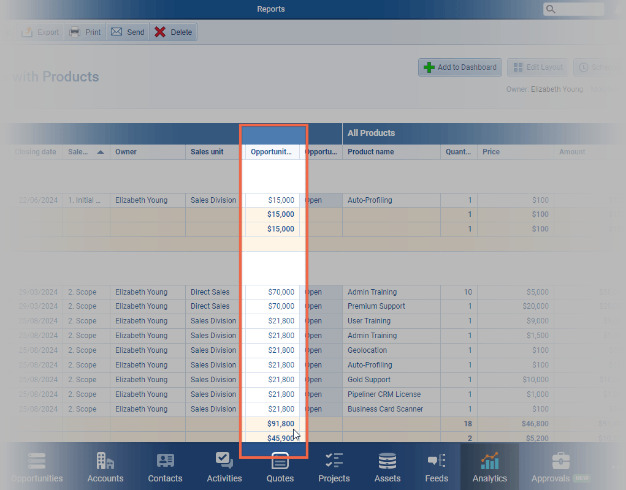The width and height of the screenshot is (626, 490).
Task: Click Add to Dashboard button
Action: pos(460,67)
